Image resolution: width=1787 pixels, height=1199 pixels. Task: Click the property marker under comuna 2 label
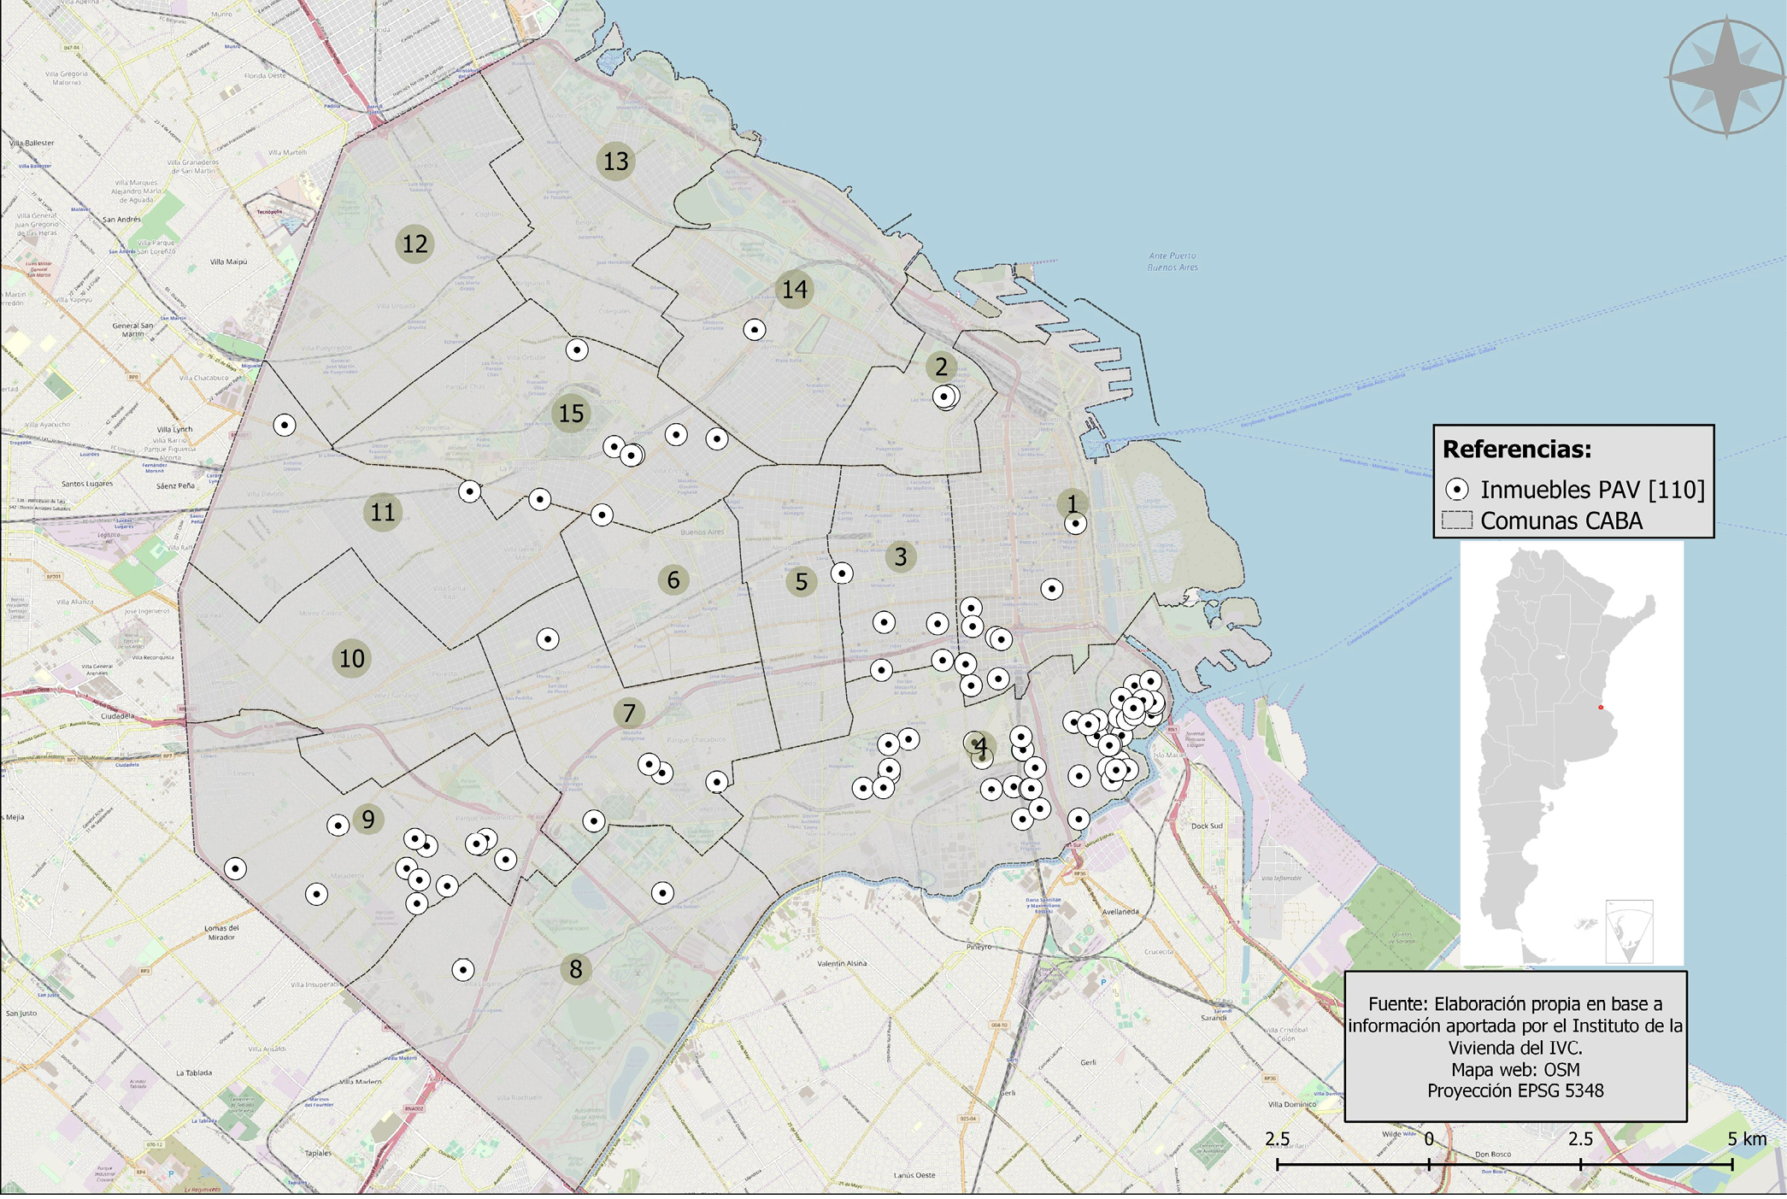point(944,397)
